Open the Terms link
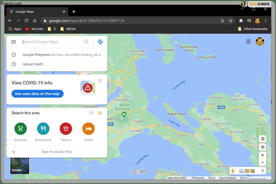This screenshot has width=276, height=184. [x=212, y=178]
